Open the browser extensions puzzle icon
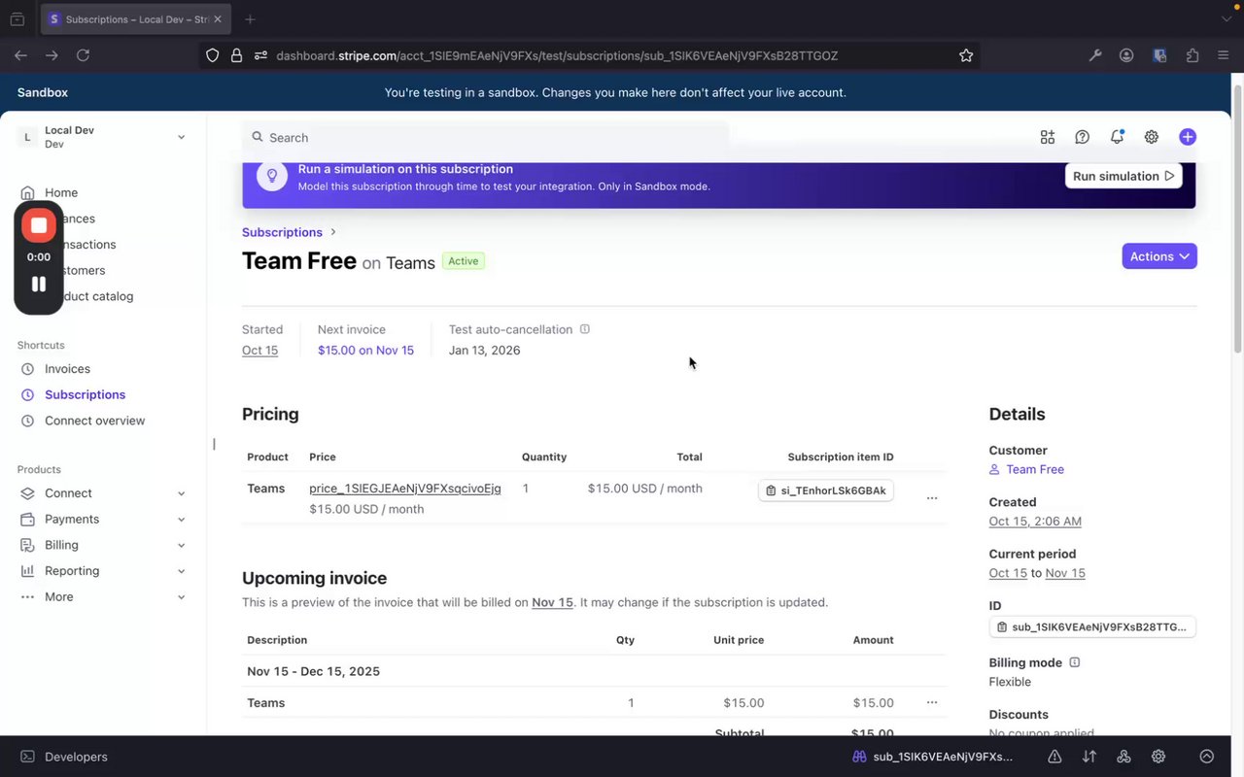The width and height of the screenshot is (1244, 777). coord(1192,55)
